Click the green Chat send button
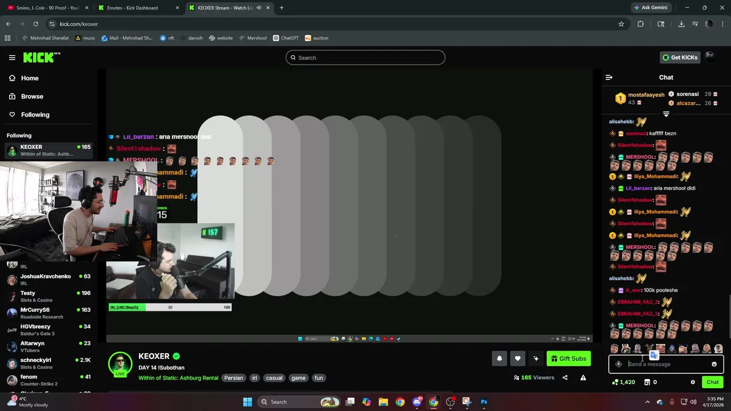Viewport: 731px width, 411px height. 713,382
